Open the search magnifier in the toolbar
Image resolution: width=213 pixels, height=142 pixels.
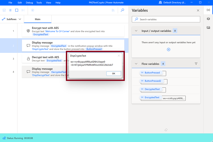click(x=122, y=10)
